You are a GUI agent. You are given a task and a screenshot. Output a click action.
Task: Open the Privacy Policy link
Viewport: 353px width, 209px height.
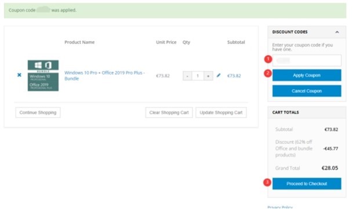coord(280,207)
